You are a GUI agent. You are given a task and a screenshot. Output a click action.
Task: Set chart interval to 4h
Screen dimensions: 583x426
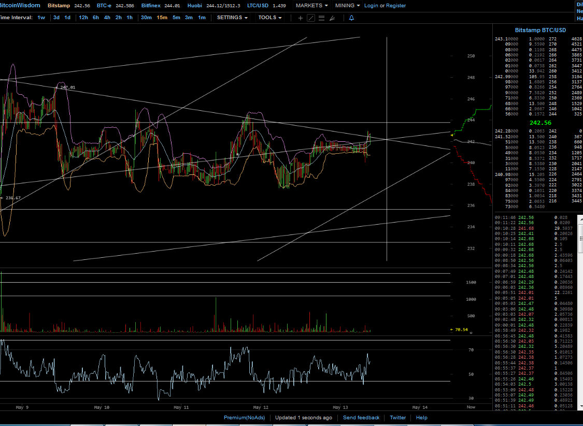tap(107, 18)
